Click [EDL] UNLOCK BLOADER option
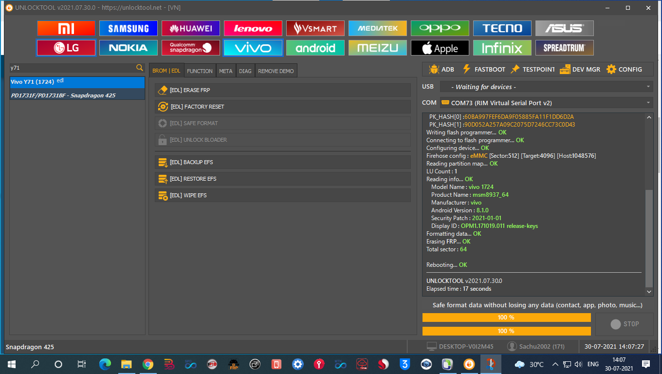Image resolution: width=662 pixels, height=374 pixels. click(x=283, y=140)
